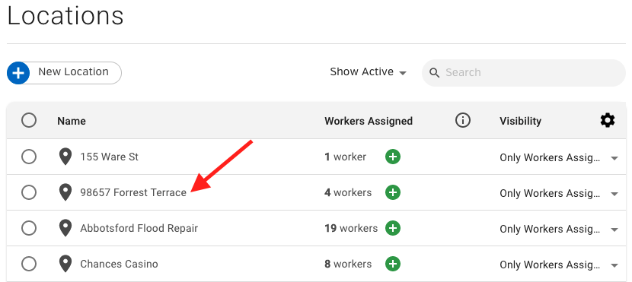632x282 pixels.
Task: Click map pin icon for Chances Casino
Action: 65,264
